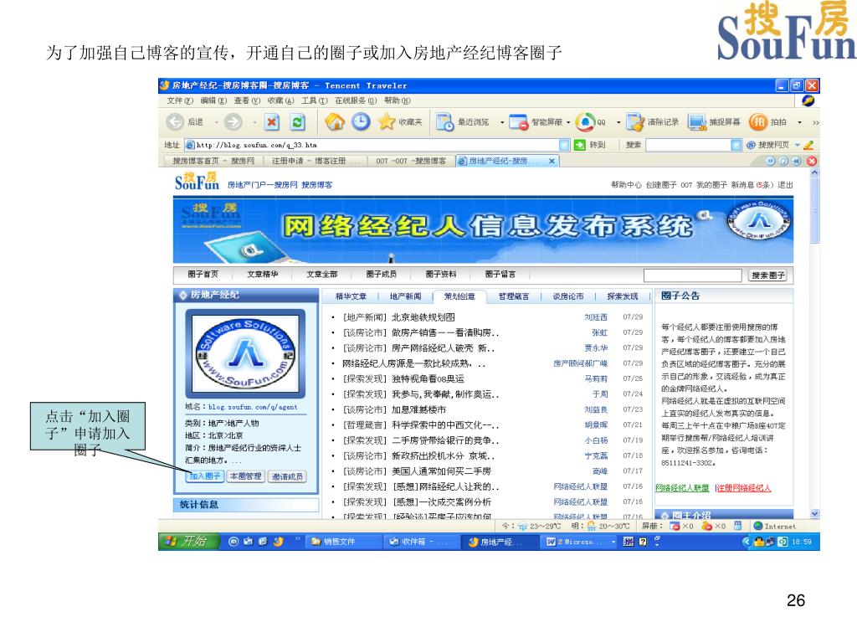This screenshot has height=643, width=857.
Task: Open the address bar URL dropdown
Action: (565, 145)
